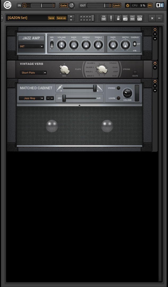The height and width of the screenshot is (287, 168).
Task: Open the Jazz Amp INIT preset dropdown
Action: click(31, 47)
